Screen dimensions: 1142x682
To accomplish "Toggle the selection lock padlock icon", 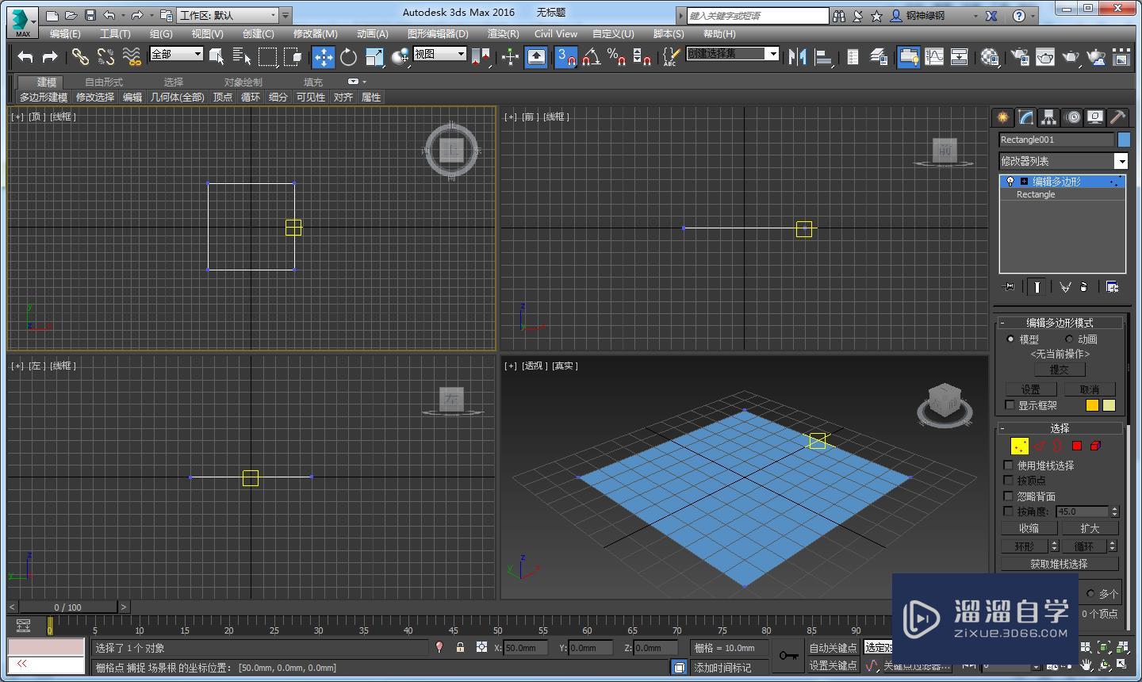I will coord(460,647).
